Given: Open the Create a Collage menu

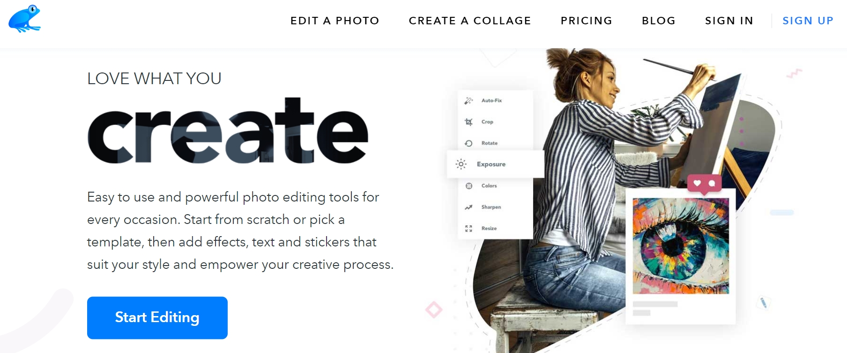Looking at the screenshot, I should (x=469, y=21).
